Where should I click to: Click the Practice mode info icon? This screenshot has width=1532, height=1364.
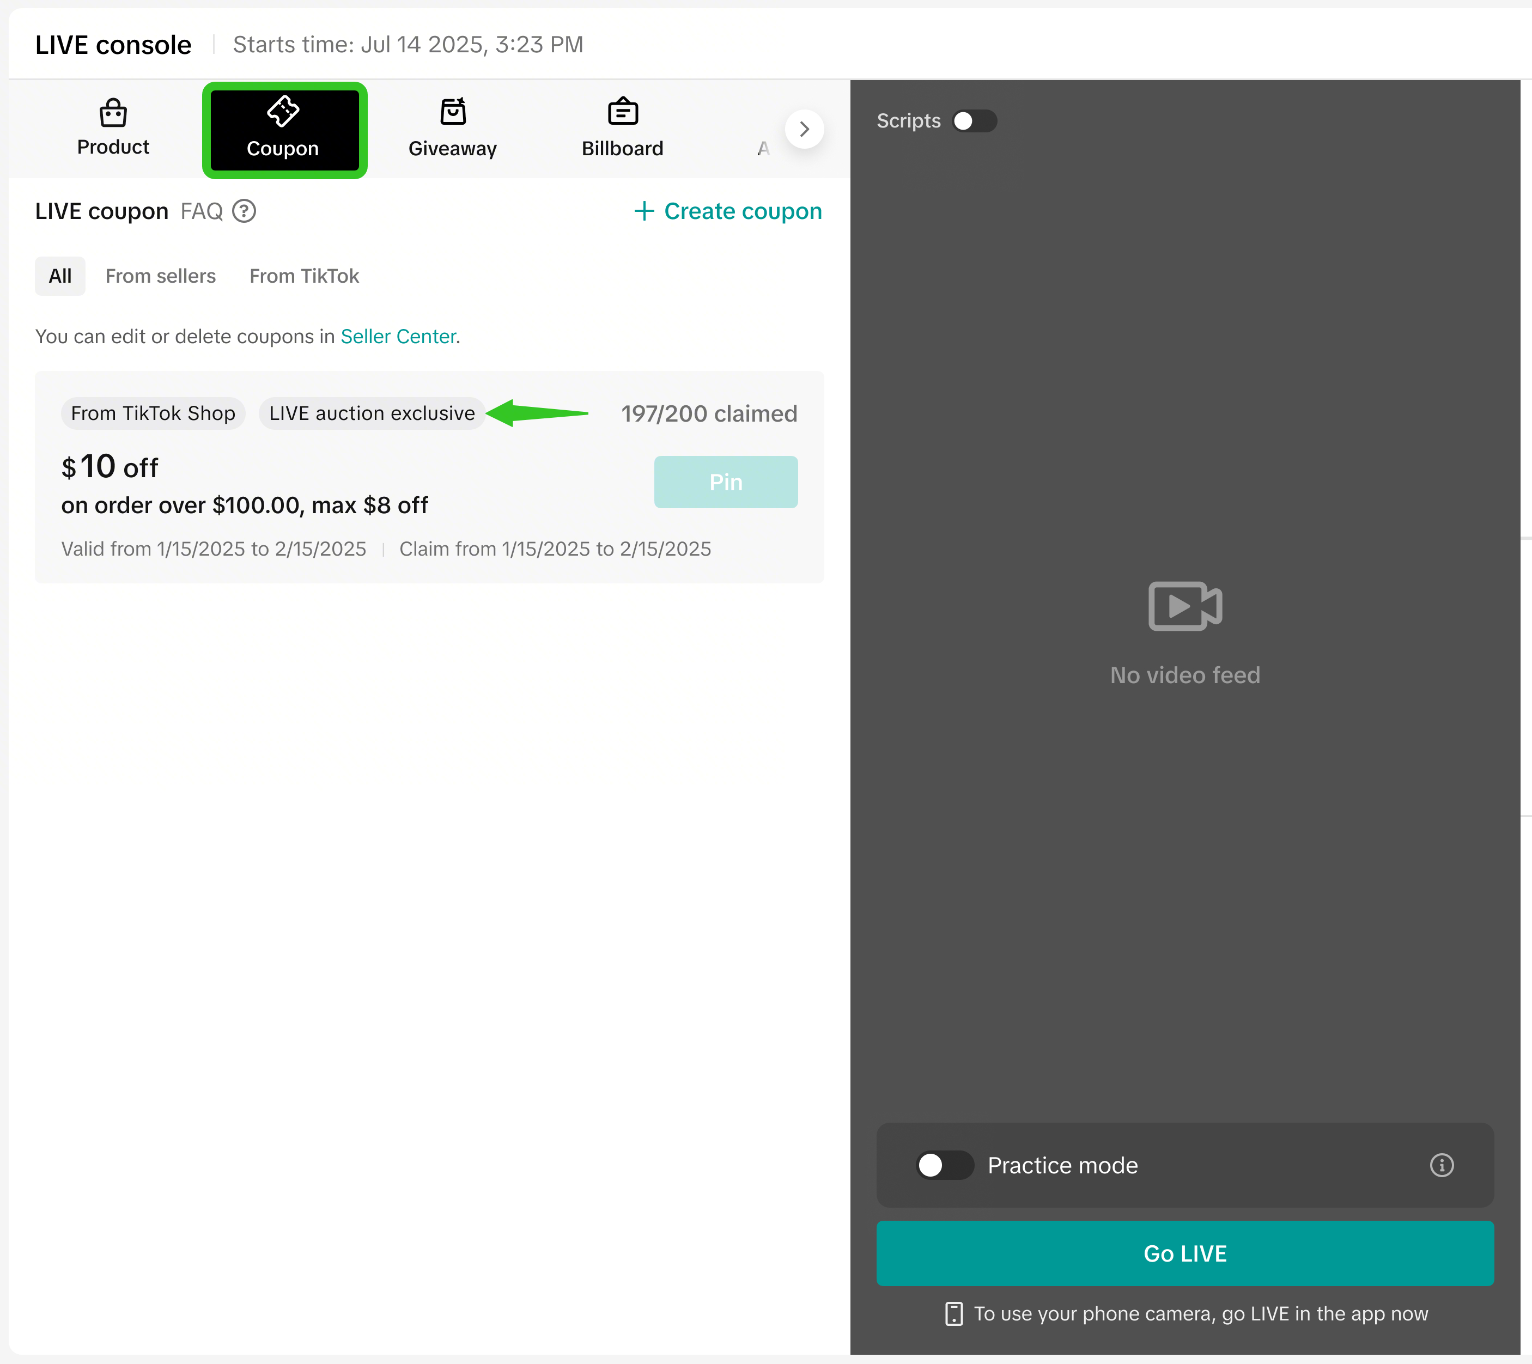1442,1165
